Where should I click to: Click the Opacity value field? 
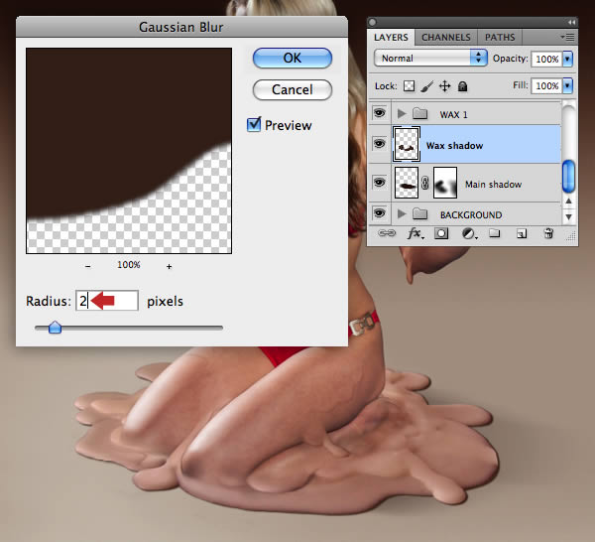(x=546, y=59)
